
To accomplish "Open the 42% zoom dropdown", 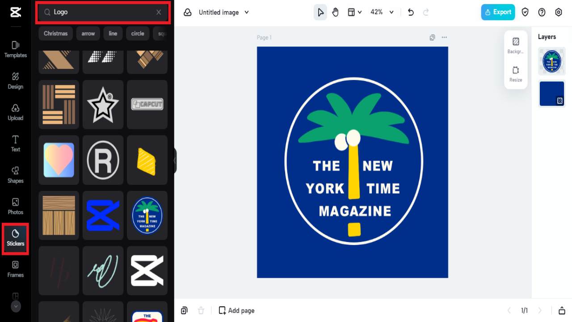I will pos(382,13).
